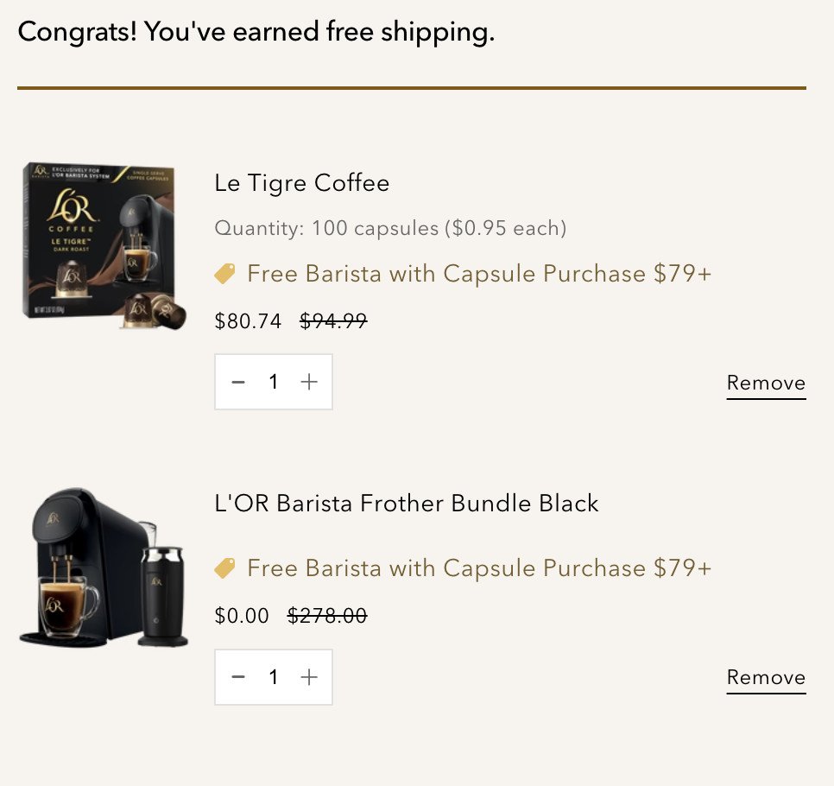
Task: Click Frother Bundle's Free Barista promo text
Action: [x=479, y=568]
